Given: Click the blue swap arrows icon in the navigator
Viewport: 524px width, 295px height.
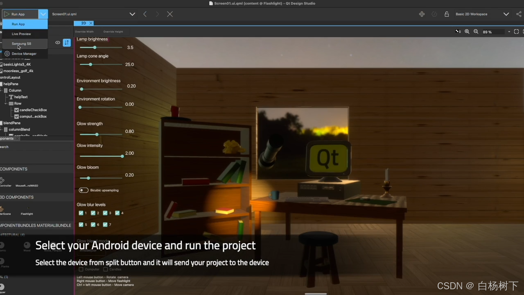Looking at the screenshot, I should pos(67,43).
